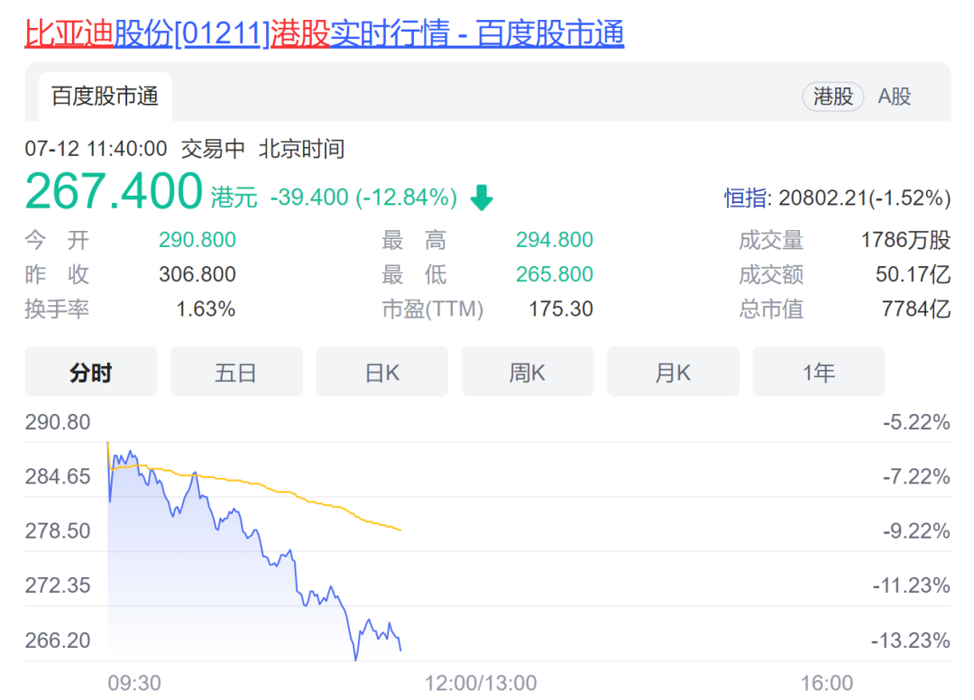Click the 总市值 7784亿 value
Image resolution: width=974 pixels, height=700 pixels.
(x=915, y=309)
